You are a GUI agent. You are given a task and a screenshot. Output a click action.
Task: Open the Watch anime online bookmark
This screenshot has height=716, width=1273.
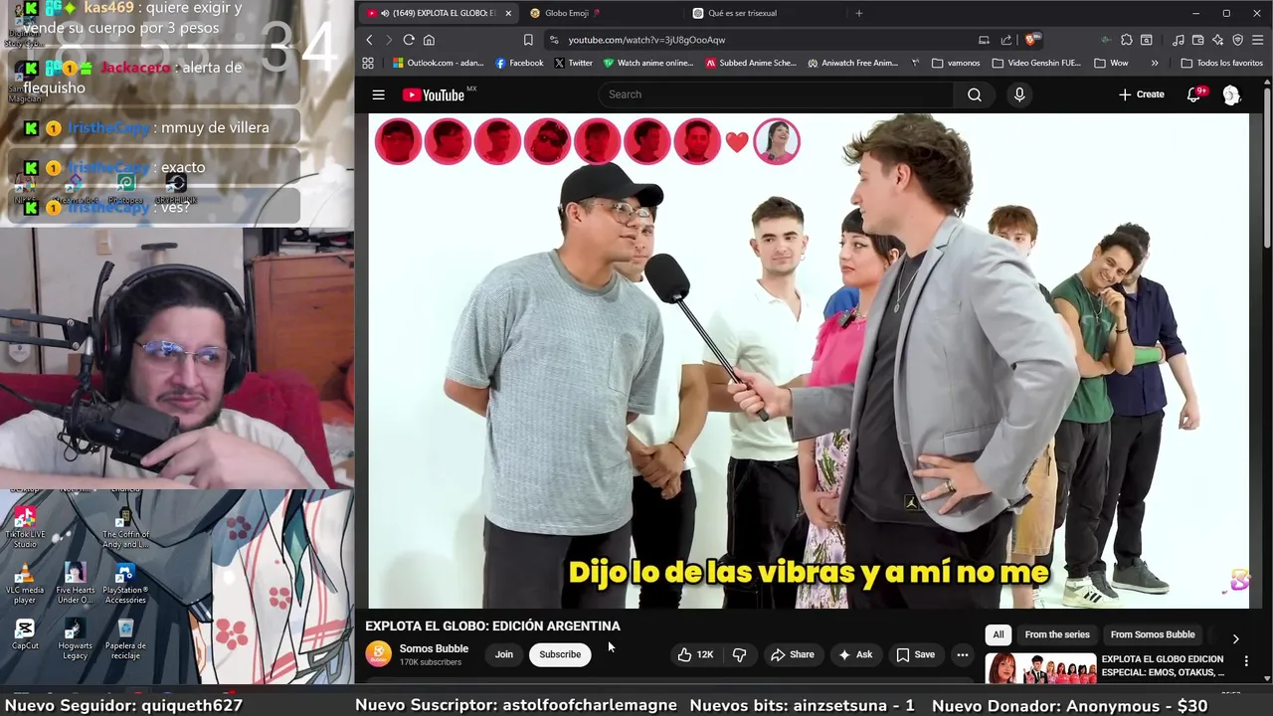(x=647, y=63)
